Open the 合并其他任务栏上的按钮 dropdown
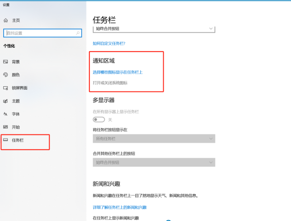291x221 pixels. (154, 162)
